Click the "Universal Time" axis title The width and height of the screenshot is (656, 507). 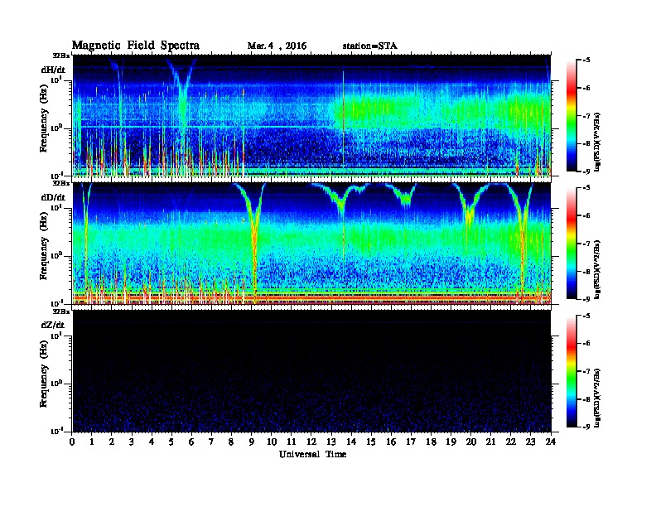312,454
